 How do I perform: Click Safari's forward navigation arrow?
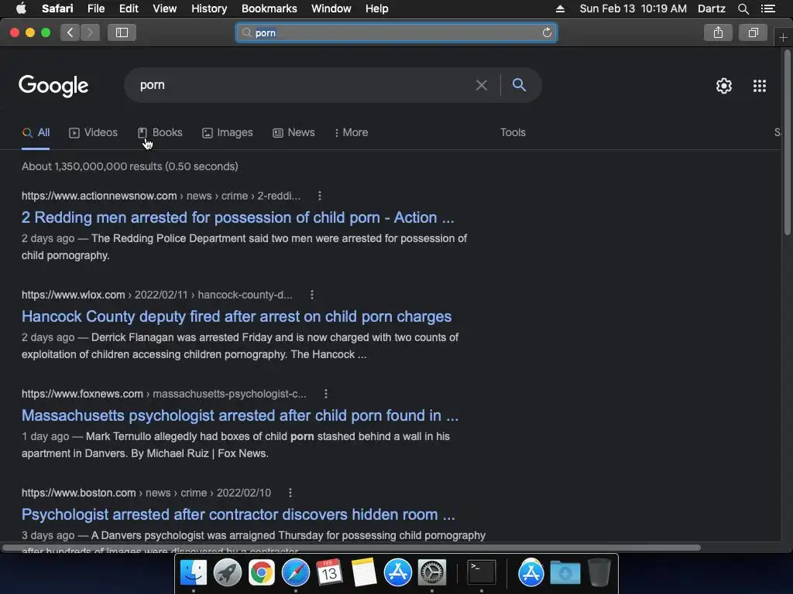(90, 32)
